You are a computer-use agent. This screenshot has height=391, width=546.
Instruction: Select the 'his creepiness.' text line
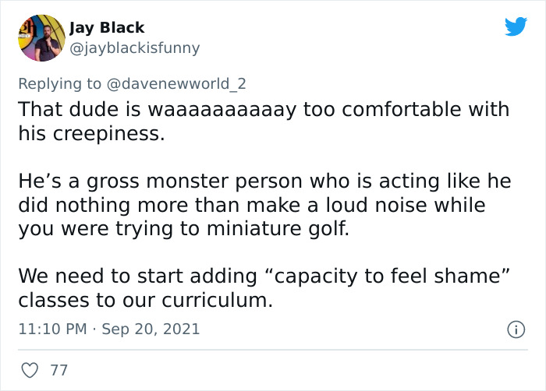(92, 133)
